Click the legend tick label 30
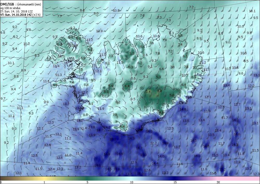Screen dimensions: 260x184 coord(218,182)
